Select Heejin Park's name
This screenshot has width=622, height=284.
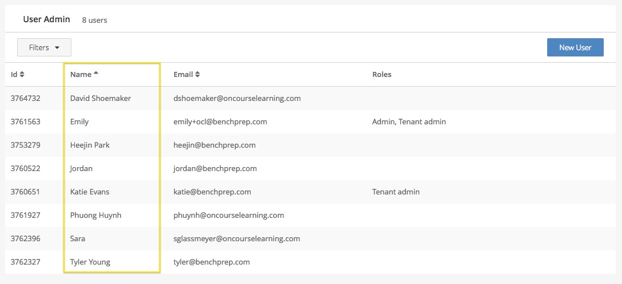(x=90, y=145)
